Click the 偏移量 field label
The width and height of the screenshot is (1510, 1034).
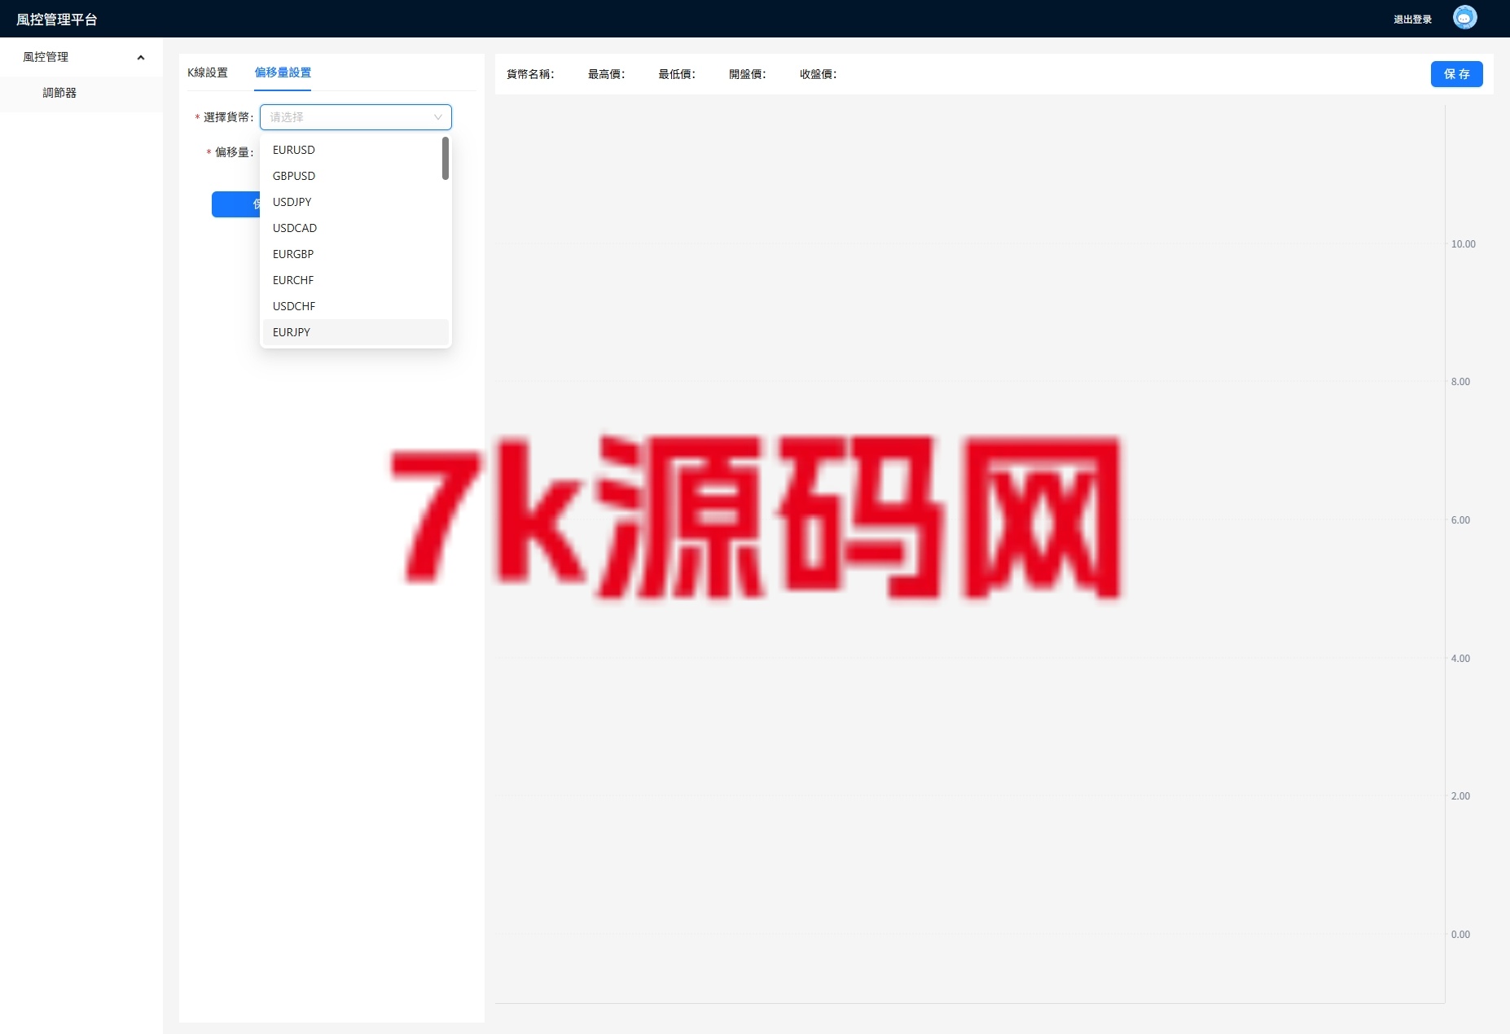[234, 152]
